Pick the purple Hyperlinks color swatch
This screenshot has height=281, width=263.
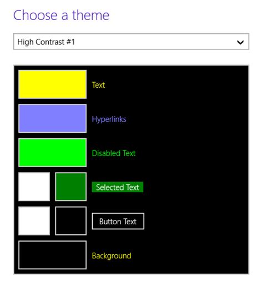pyautogui.click(x=52, y=118)
